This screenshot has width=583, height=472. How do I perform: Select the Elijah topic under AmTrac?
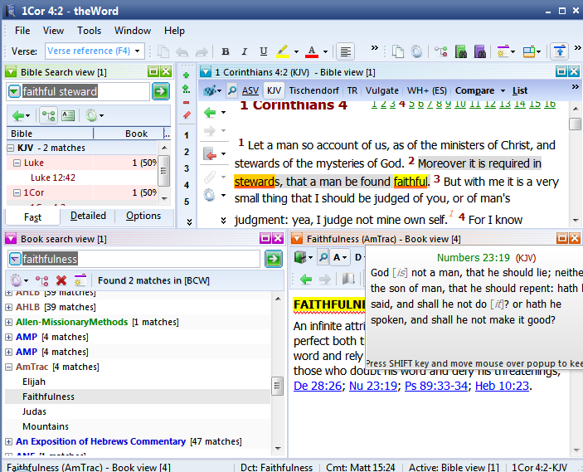[34, 382]
